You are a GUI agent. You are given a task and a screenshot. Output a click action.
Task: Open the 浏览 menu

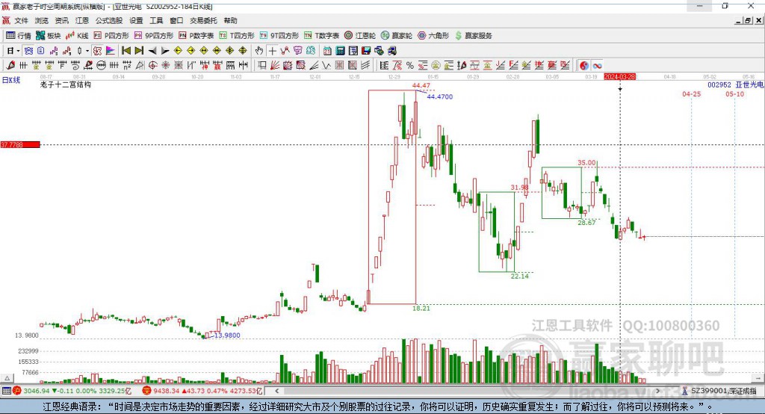[42, 20]
